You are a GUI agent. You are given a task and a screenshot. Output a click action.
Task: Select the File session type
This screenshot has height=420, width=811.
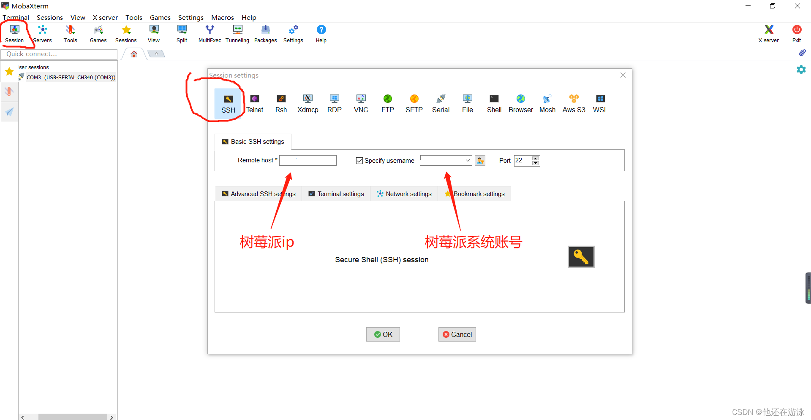(467, 104)
